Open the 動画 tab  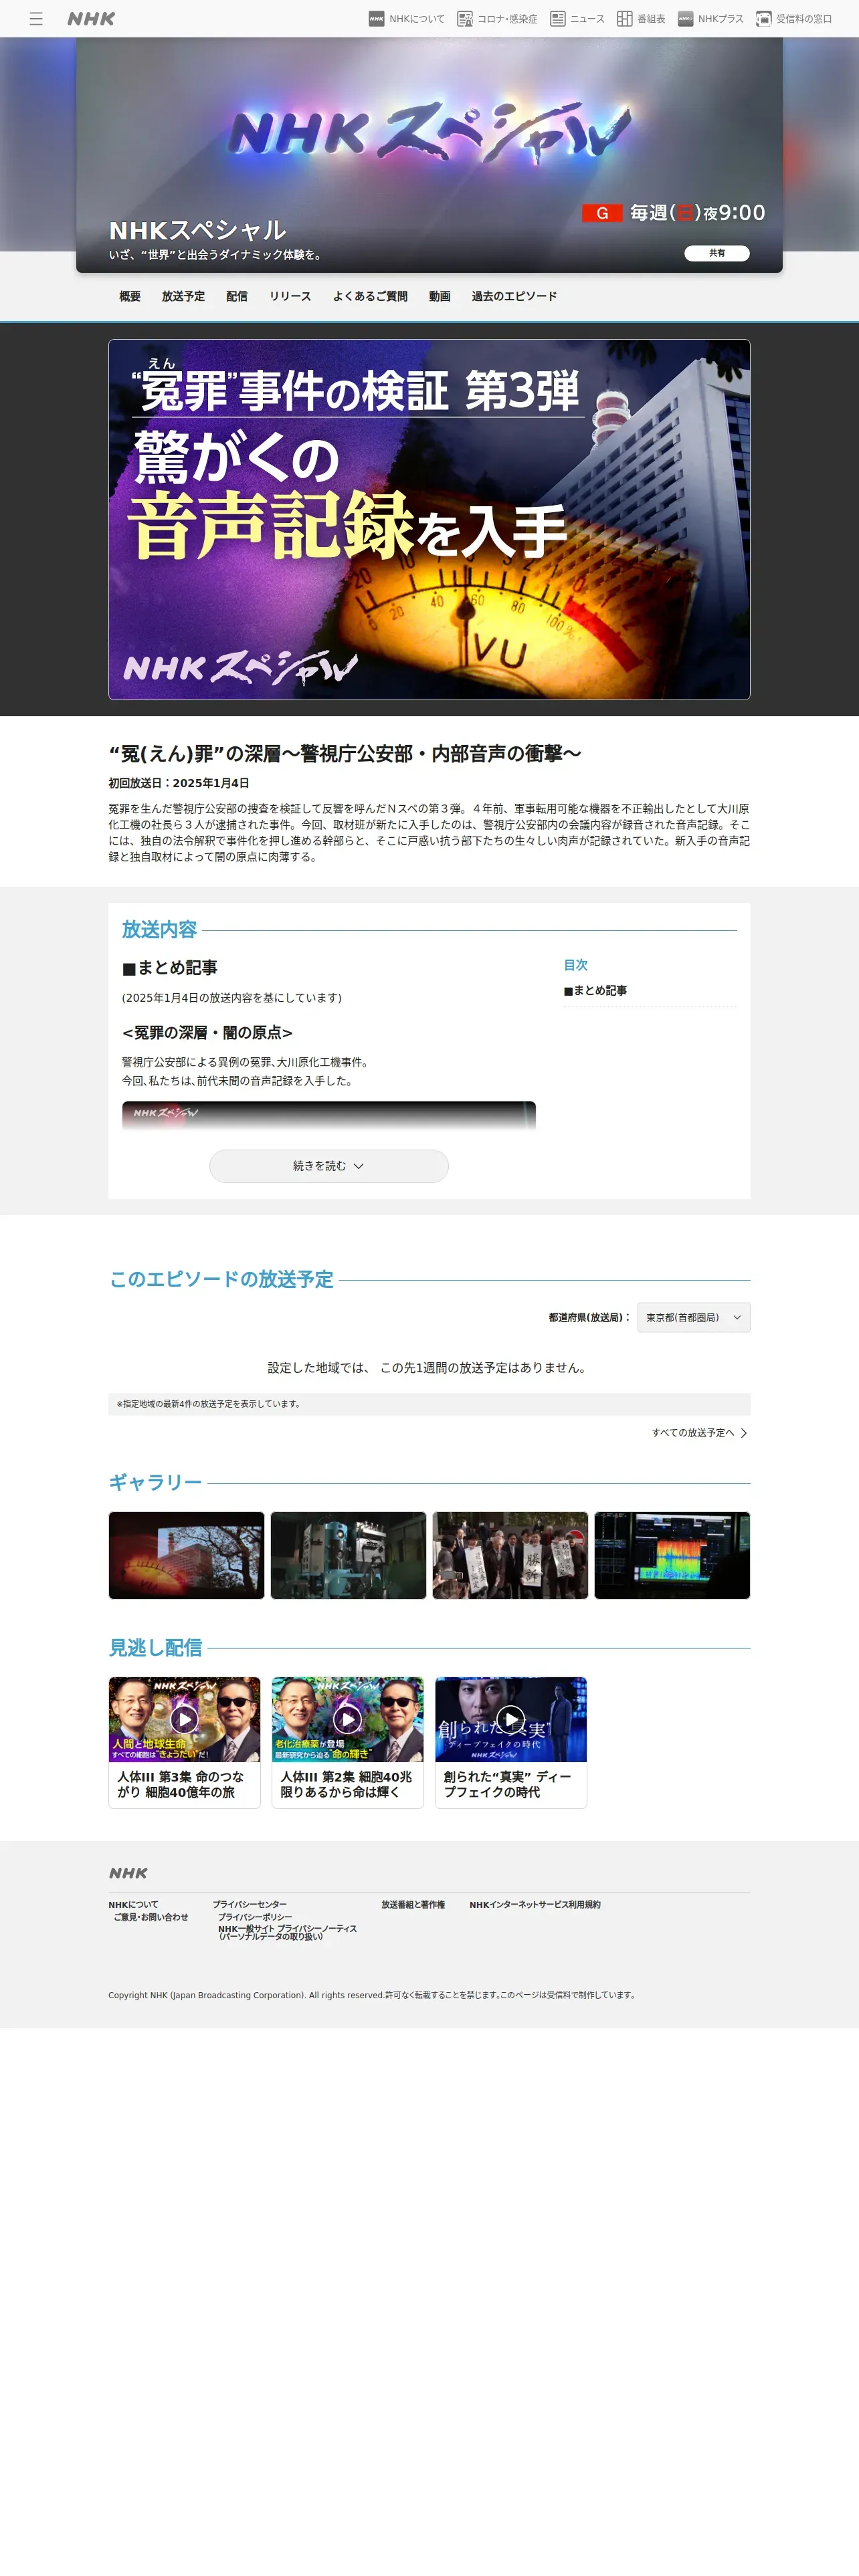point(440,297)
